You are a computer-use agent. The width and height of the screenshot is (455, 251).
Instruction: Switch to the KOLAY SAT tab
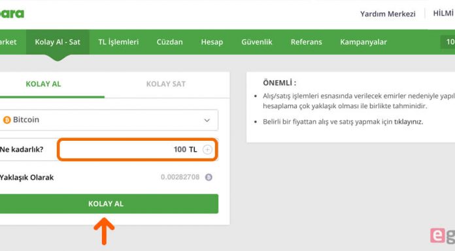tap(165, 84)
